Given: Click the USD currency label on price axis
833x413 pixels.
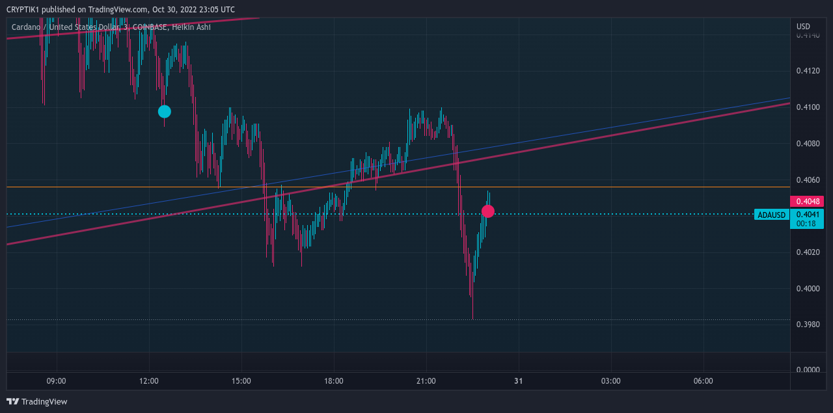Looking at the screenshot, I should (x=804, y=27).
